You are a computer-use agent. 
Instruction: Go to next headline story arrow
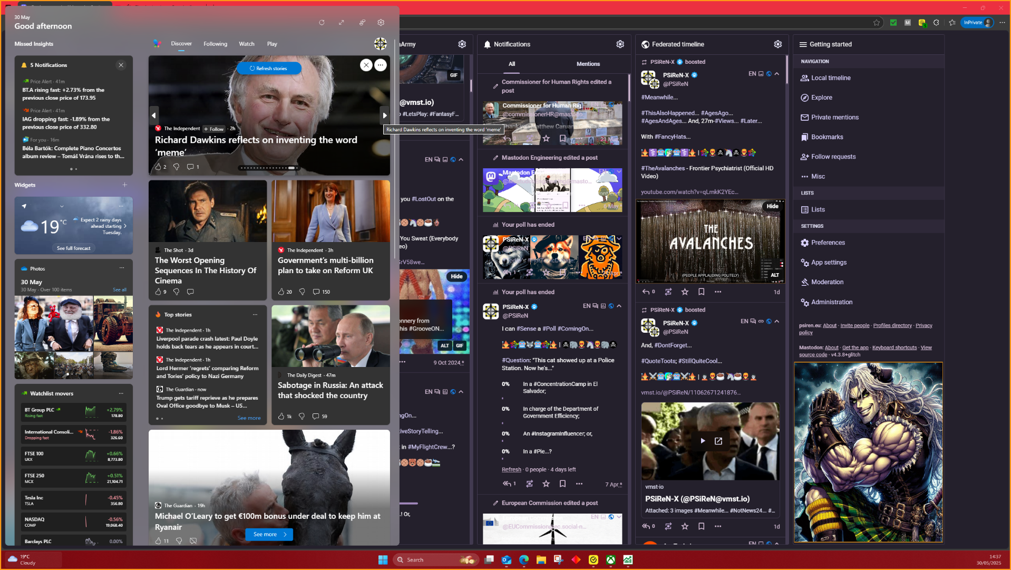385,115
